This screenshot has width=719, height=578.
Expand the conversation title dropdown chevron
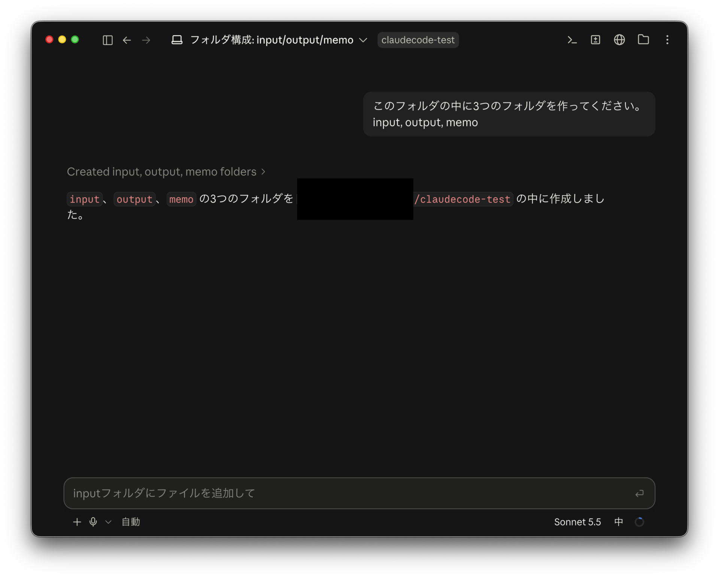click(x=363, y=40)
